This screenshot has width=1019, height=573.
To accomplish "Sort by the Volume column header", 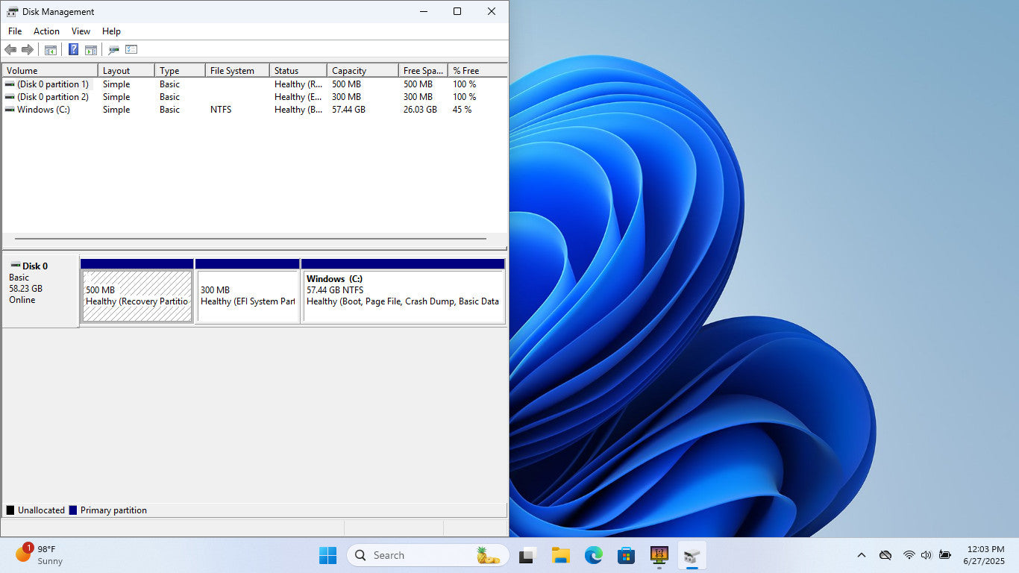I will click(x=50, y=71).
